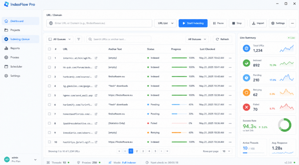Click progress bar of harlemify.com row
The width and height of the screenshot is (299, 165).
tap(179, 105)
